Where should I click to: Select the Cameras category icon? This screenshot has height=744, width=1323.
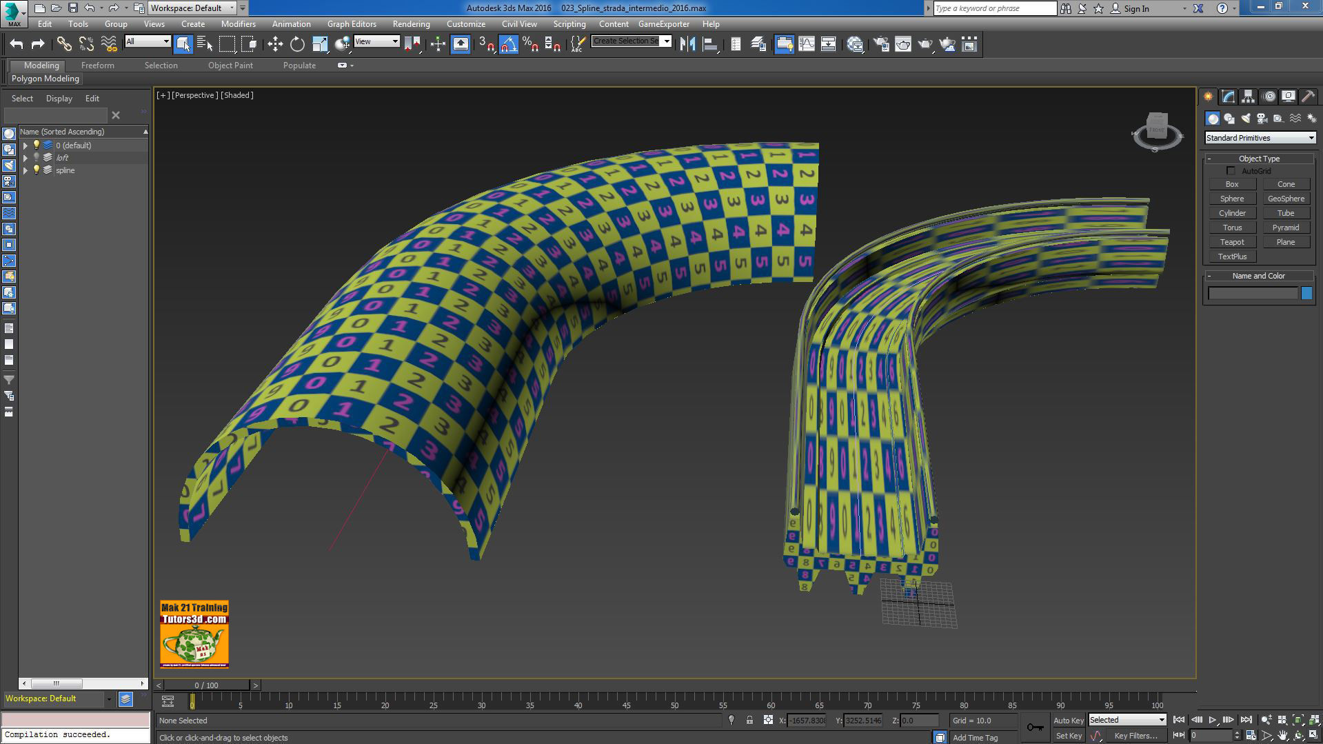click(x=1262, y=119)
